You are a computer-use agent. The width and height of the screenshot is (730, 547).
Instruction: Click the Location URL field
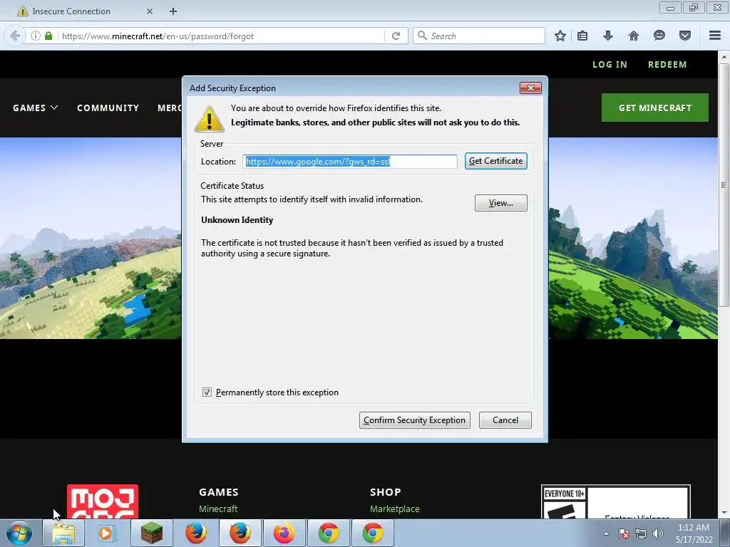coord(350,162)
